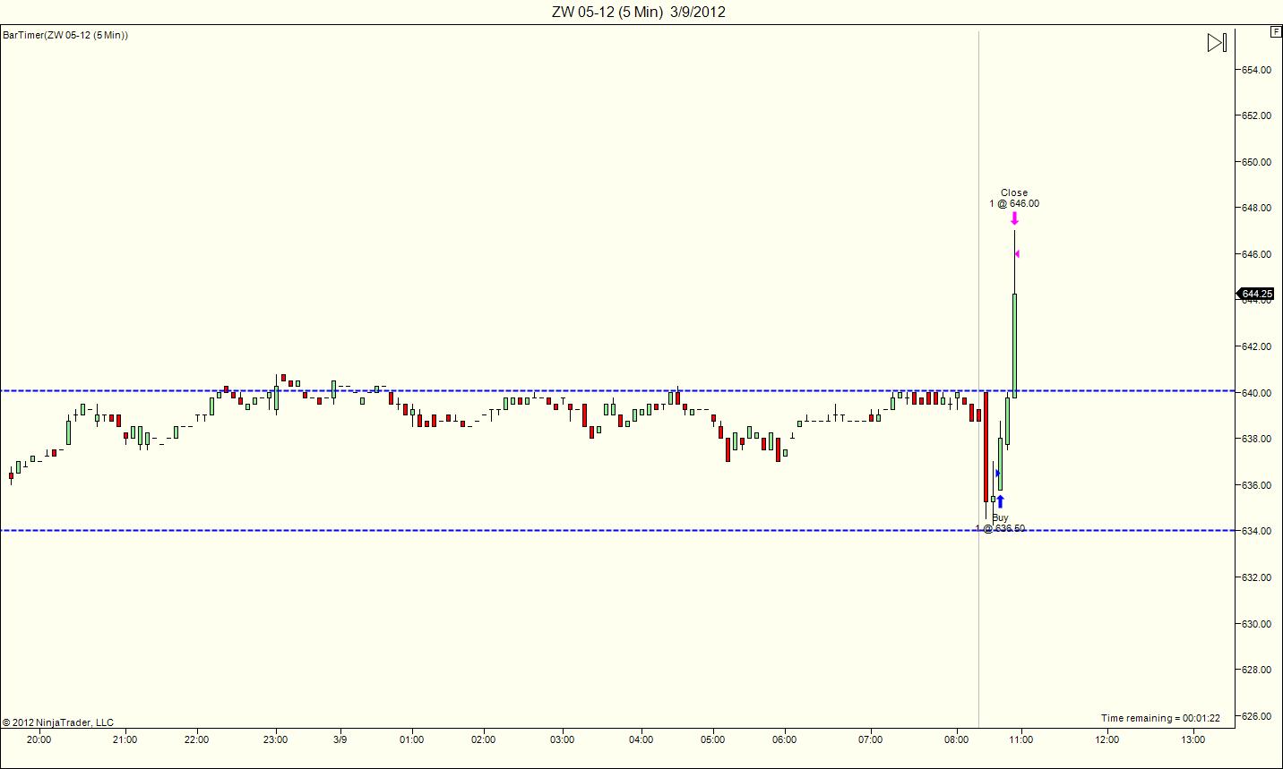Image resolution: width=1283 pixels, height=769 pixels.
Task: Click the blue Buy up arrow marker
Action: coord(1000,501)
